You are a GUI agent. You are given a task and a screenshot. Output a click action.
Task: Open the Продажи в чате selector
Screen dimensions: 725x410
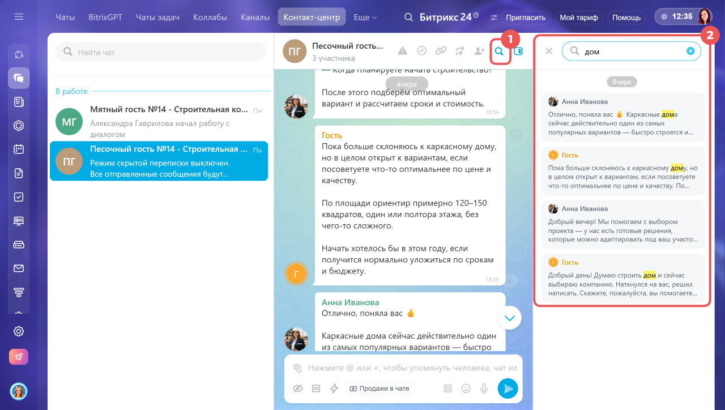[380, 388]
